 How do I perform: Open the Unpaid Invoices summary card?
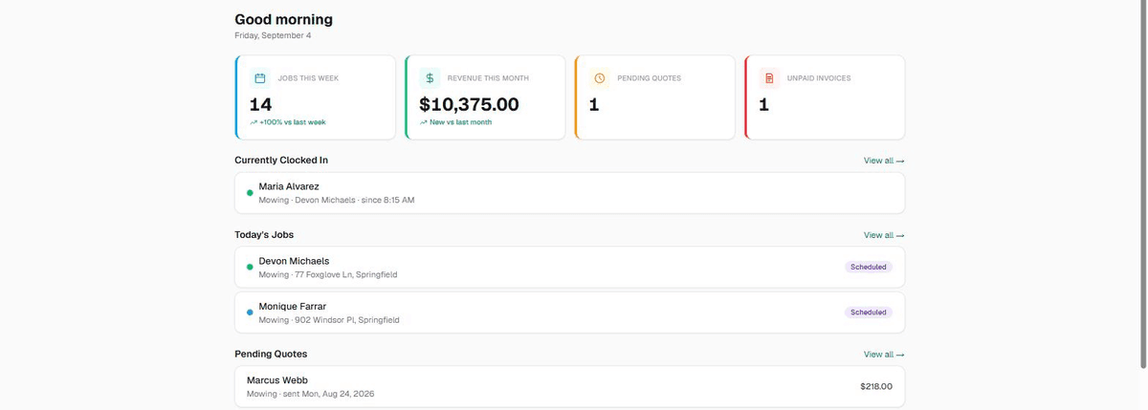825,97
